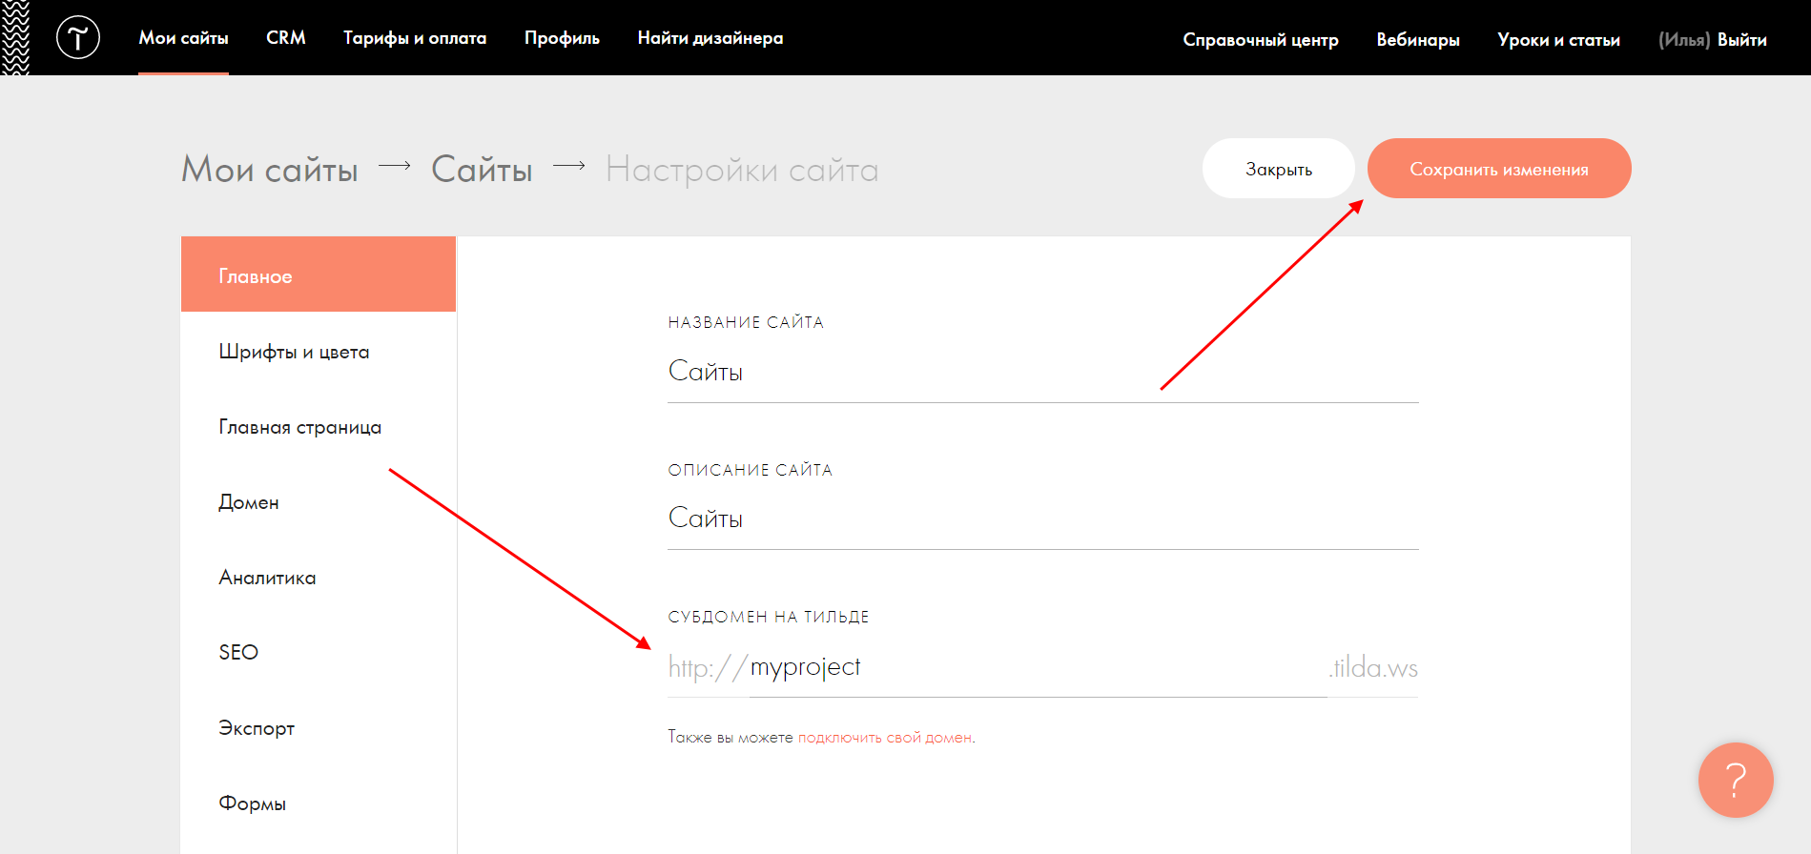Focus the Описание сайта text field
The height and width of the screenshot is (854, 1811).
(x=1041, y=518)
